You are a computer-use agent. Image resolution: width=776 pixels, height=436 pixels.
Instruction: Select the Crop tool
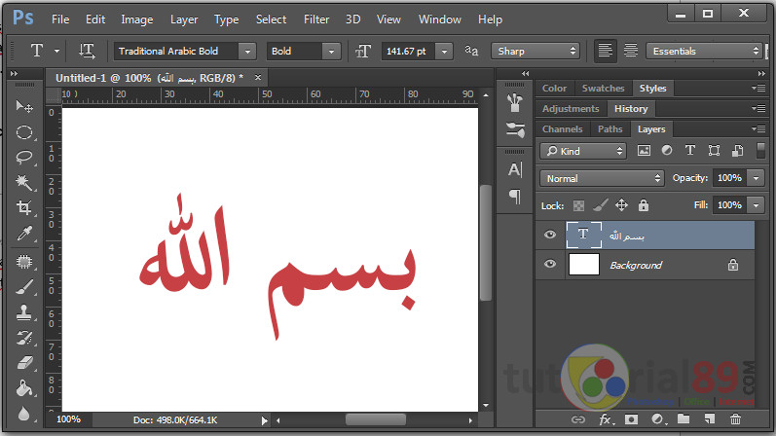[23, 207]
